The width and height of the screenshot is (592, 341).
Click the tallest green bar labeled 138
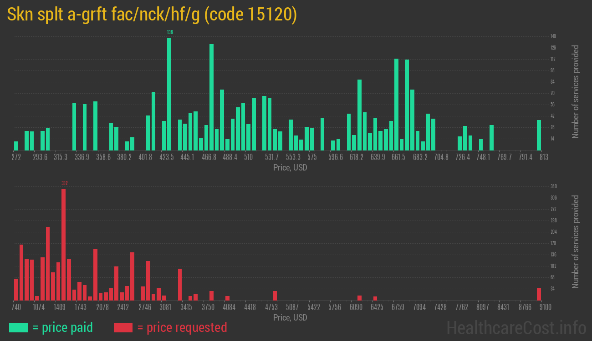(168, 91)
